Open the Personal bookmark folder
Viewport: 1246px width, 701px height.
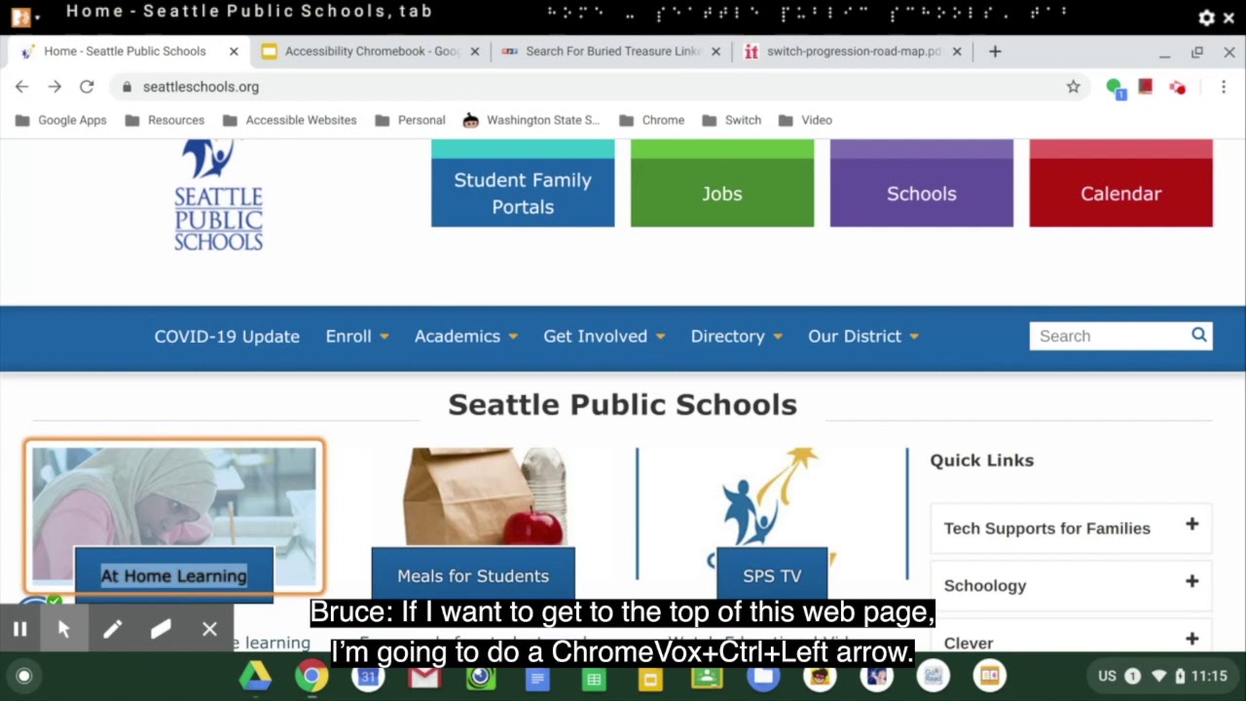[409, 120]
